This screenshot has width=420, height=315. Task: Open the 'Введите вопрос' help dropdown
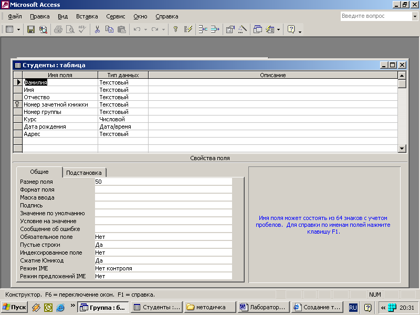[x=414, y=16]
